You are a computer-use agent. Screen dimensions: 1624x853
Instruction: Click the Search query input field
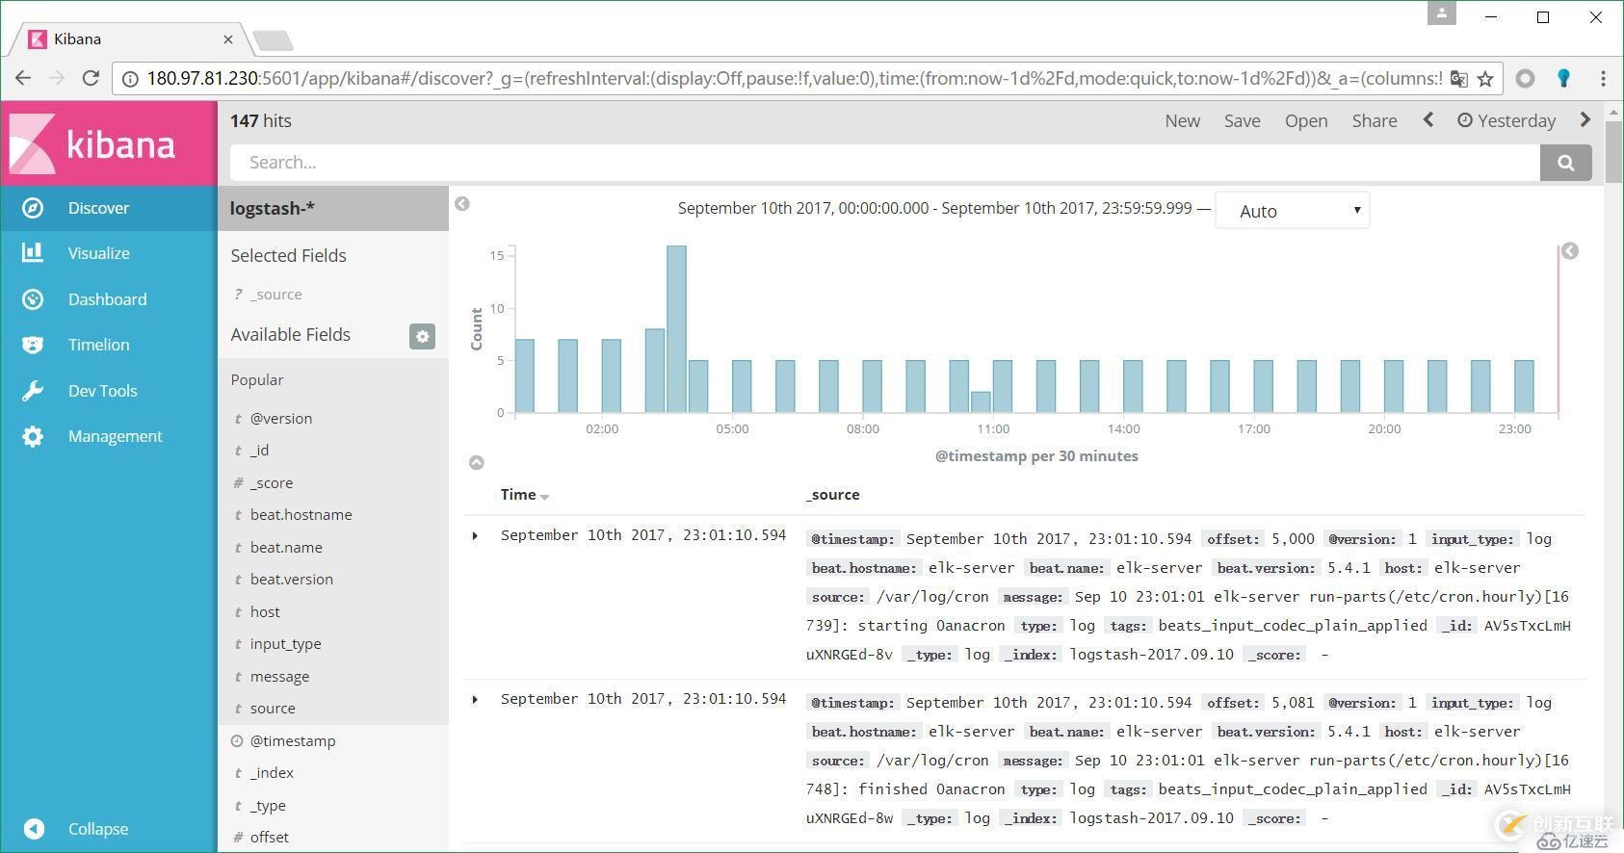(885, 163)
